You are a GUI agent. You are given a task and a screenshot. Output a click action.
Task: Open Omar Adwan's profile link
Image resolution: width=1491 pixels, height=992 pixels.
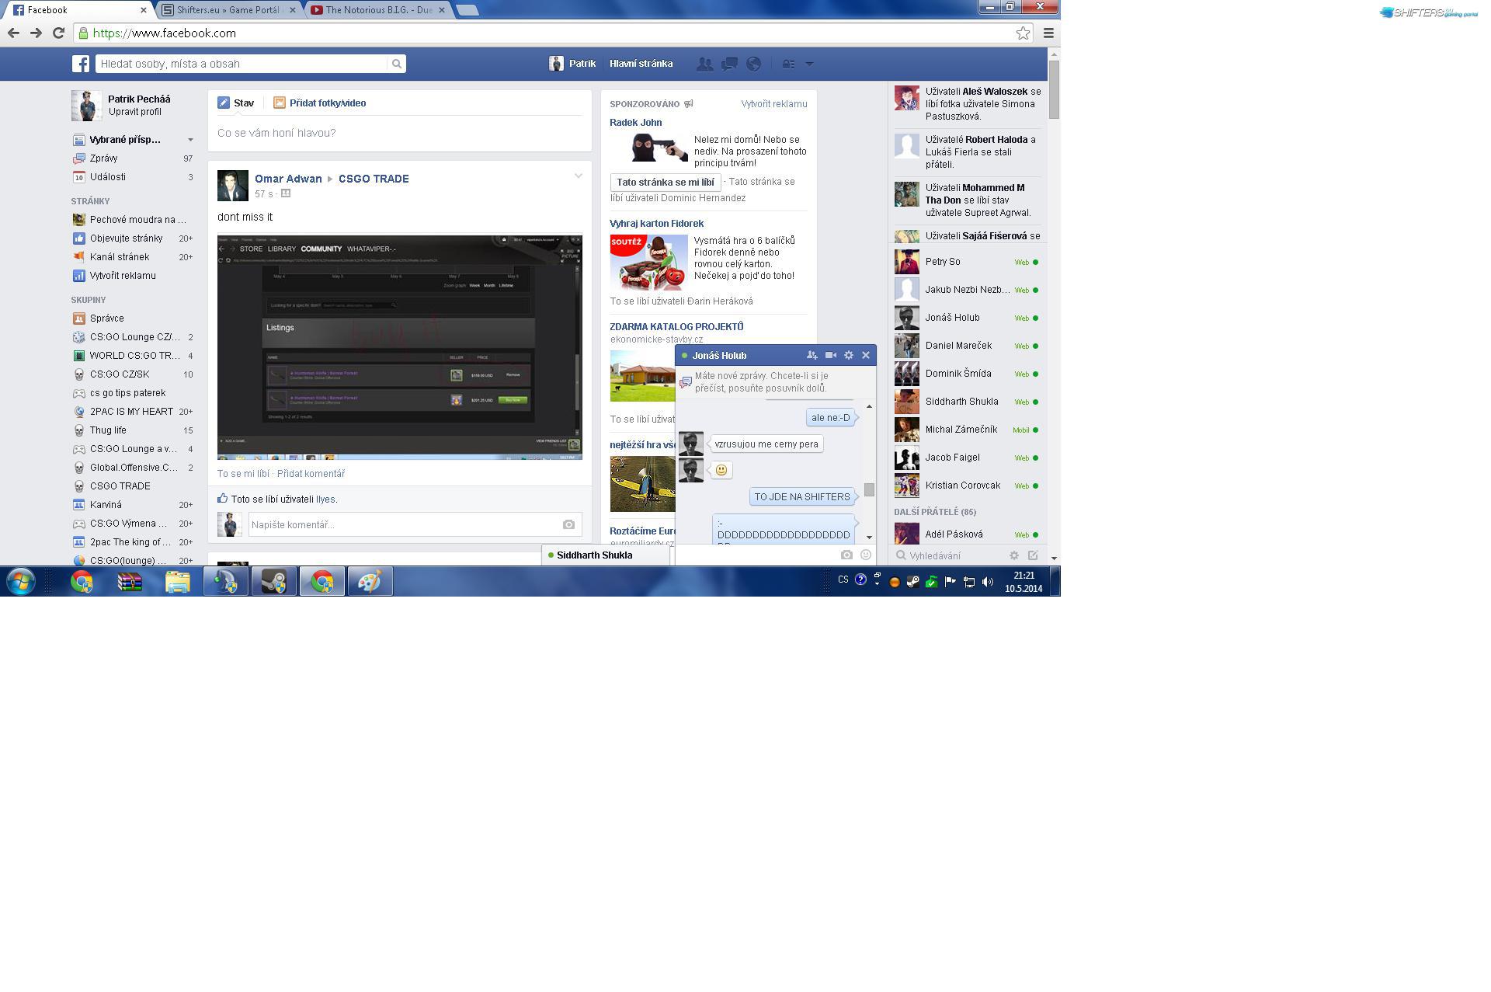coord(288,179)
